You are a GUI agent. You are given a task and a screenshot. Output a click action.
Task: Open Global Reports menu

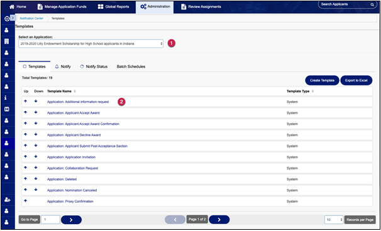(x=113, y=7)
